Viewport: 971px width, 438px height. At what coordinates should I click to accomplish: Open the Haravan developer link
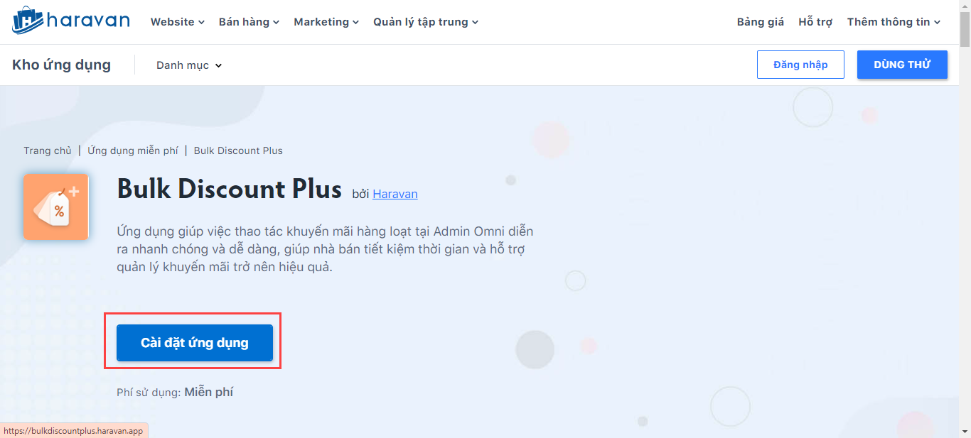point(395,194)
